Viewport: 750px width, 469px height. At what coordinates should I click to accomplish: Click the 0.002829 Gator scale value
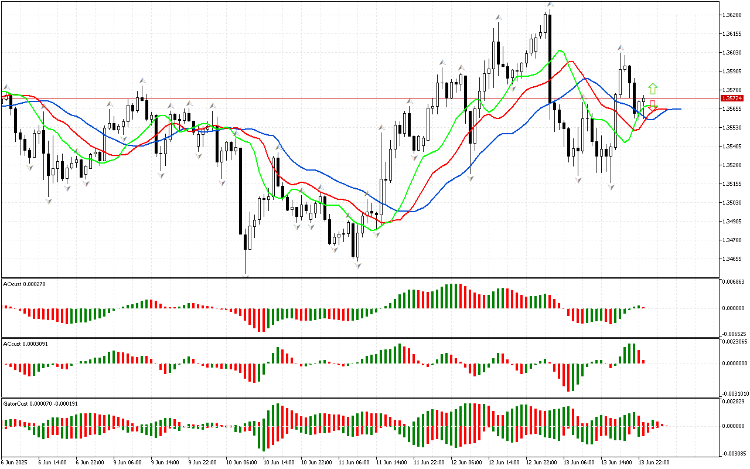point(733,401)
